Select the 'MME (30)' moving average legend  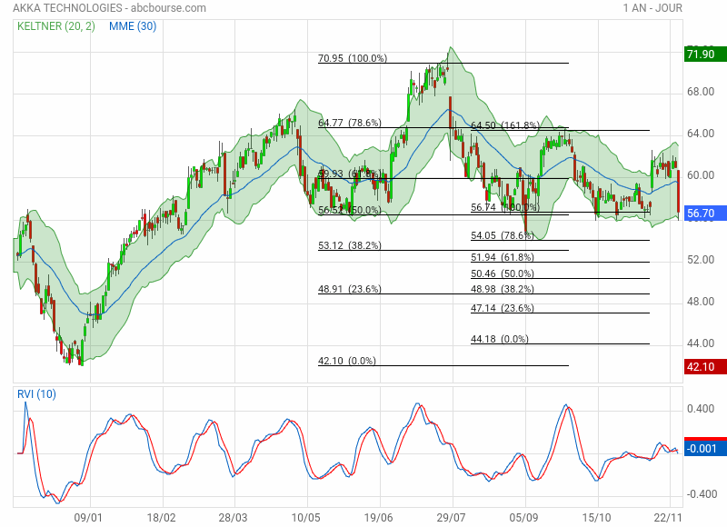(x=133, y=26)
